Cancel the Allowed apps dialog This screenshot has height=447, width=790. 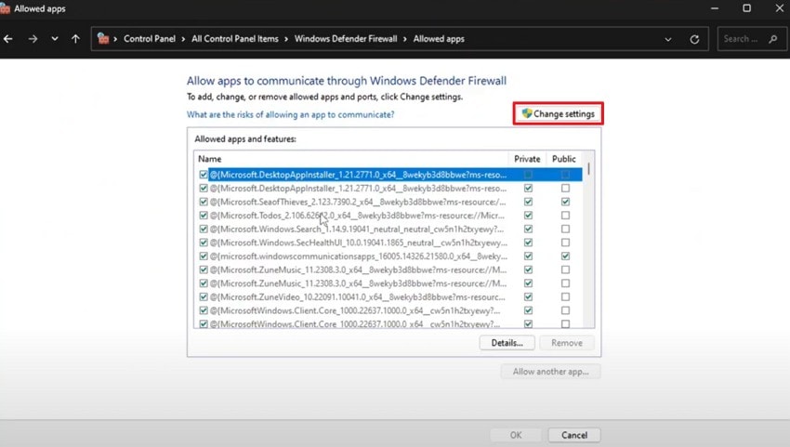(574, 435)
